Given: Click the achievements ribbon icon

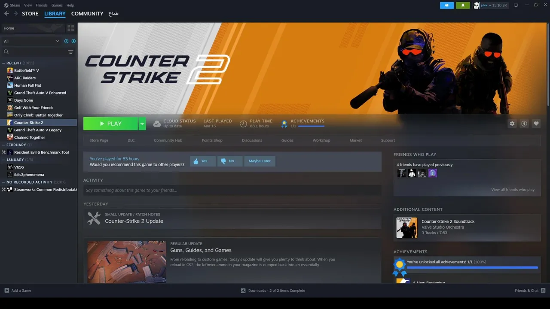Looking at the screenshot, I should [284, 124].
